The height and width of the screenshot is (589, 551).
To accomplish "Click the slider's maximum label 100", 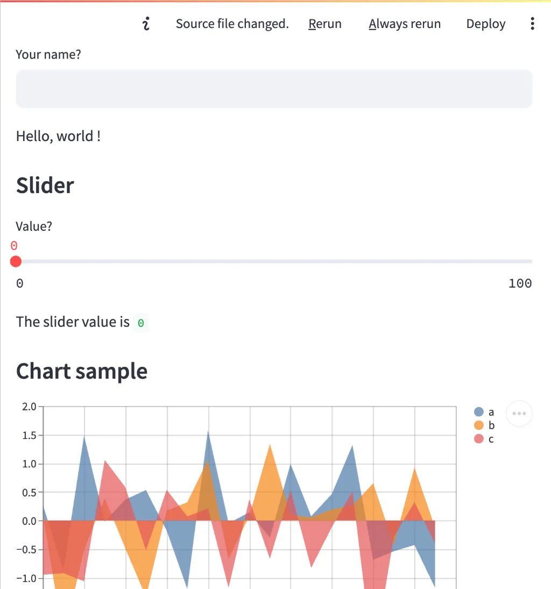I will click(x=520, y=283).
